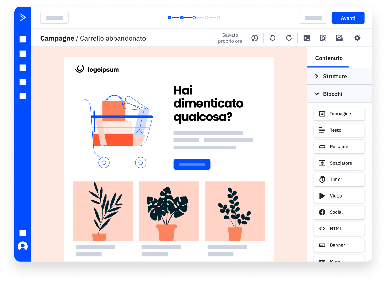Click the Campagne breadcrumb link
The height and width of the screenshot is (282, 386).
tap(57, 38)
